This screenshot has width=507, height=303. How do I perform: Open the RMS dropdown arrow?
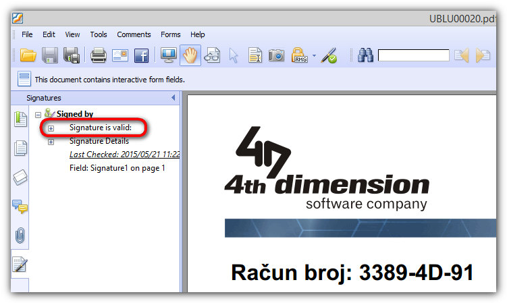[314, 55]
